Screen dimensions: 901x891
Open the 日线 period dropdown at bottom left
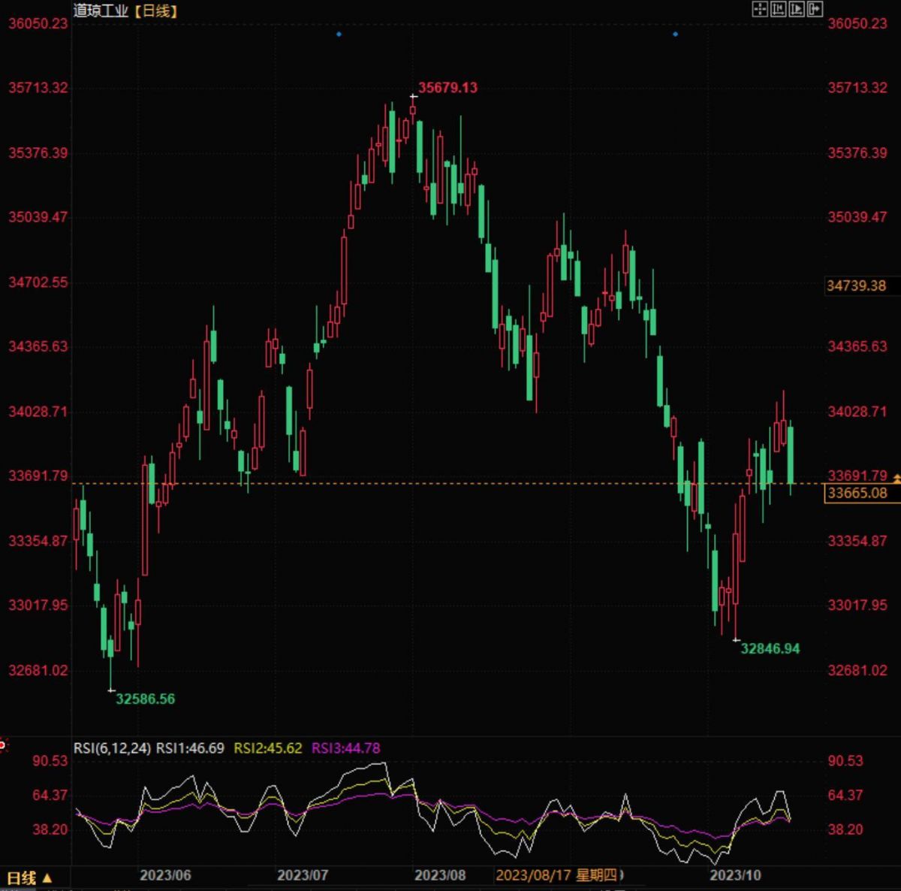click(x=30, y=877)
